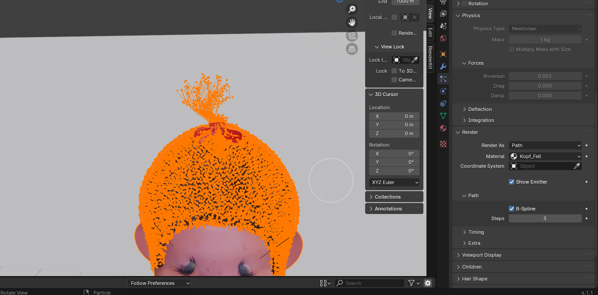Click the Damp force value field
The height and width of the screenshot is (295, 598).
point(545,96)
